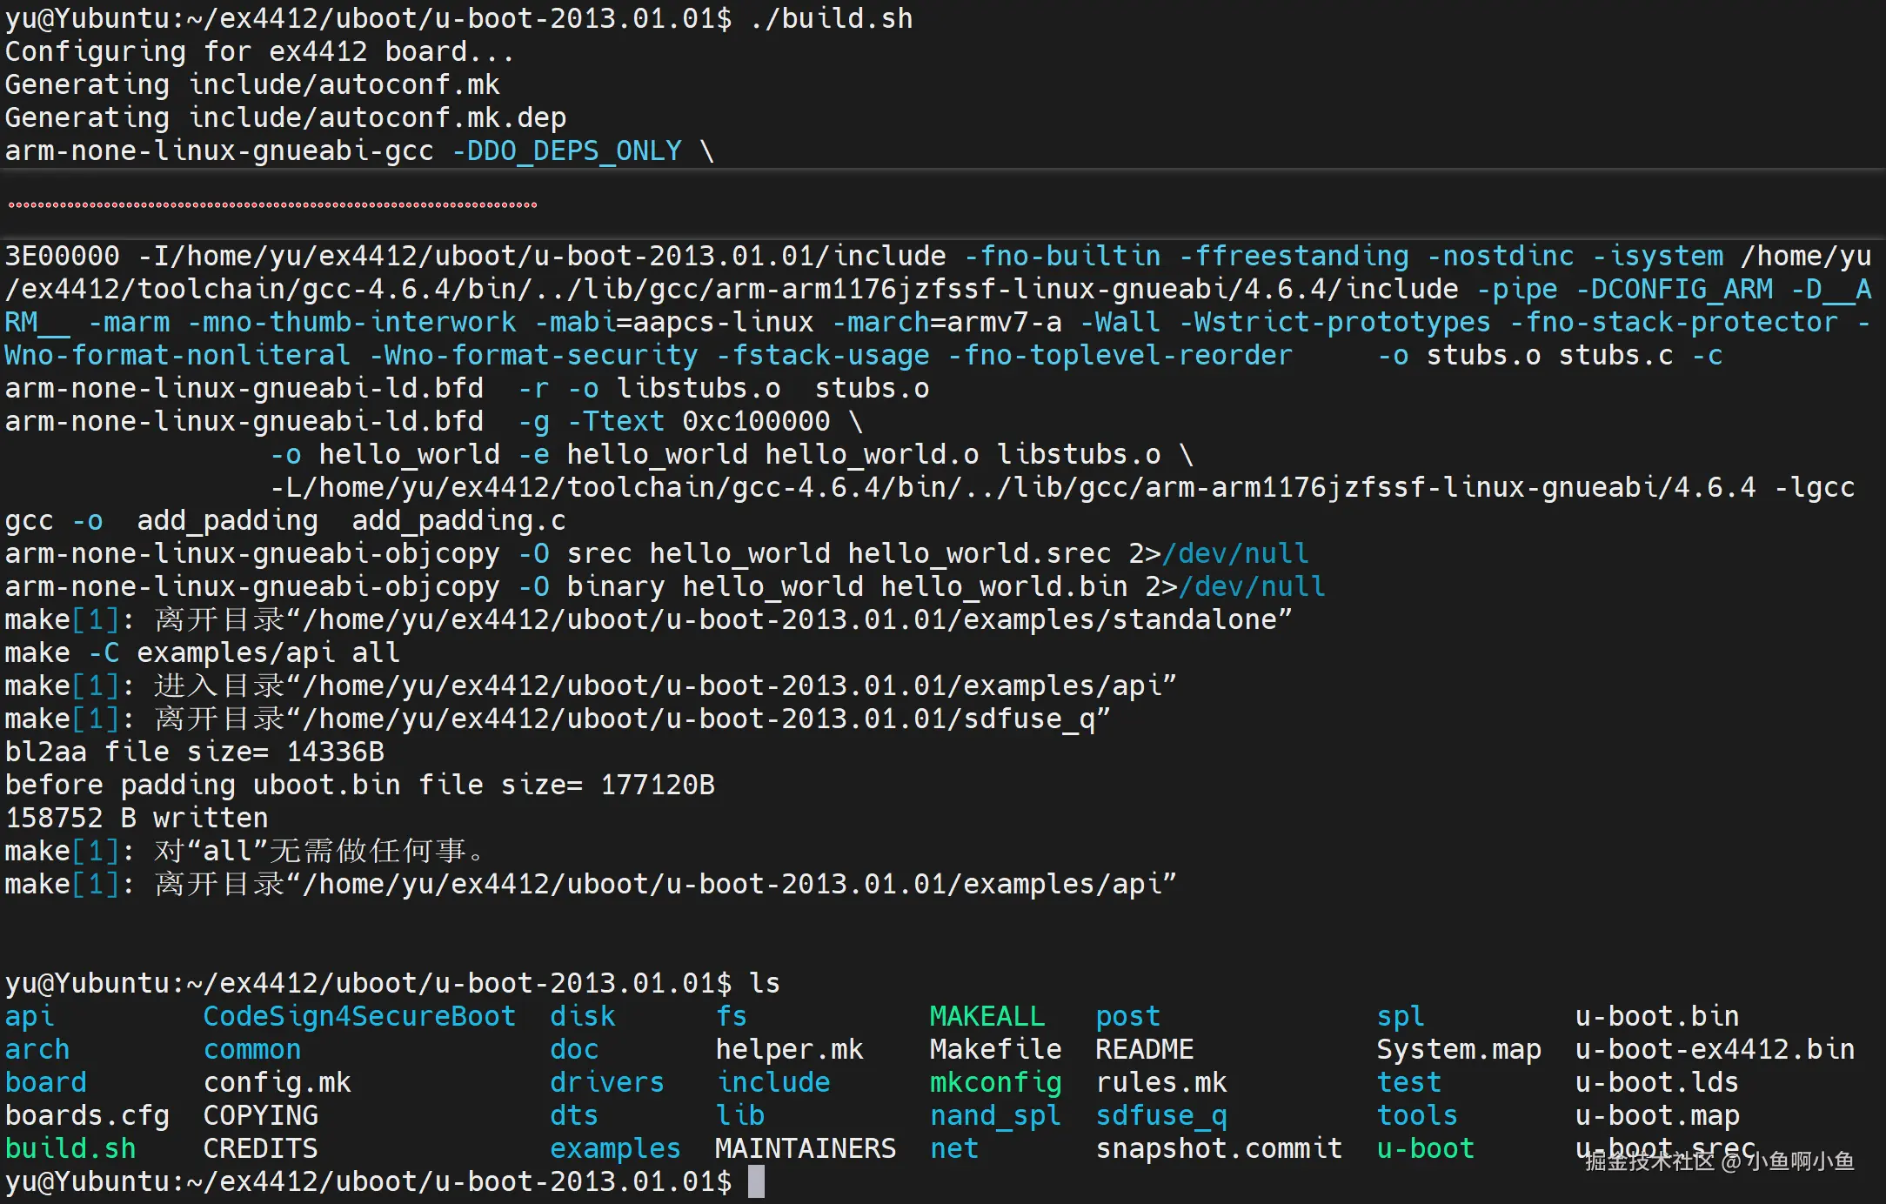Viewport: 1886px width, 1204px height.
Task: Click the tools directory in listing
Action: (x=1416, y=1115)
